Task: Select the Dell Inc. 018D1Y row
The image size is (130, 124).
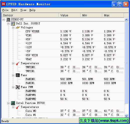Action: click(x=28, y=24)
